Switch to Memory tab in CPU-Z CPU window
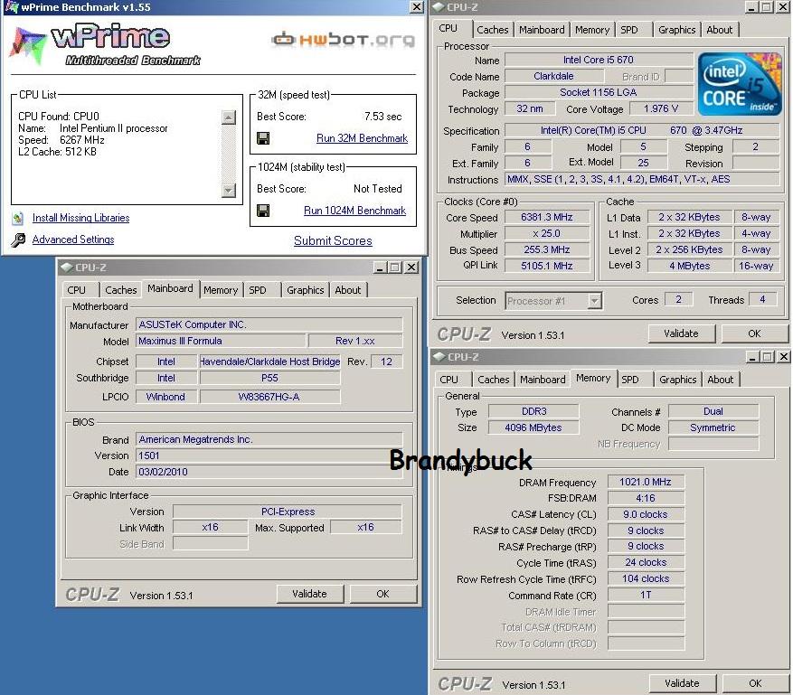The width and height of the screenshot is (793, 695). 592,30
